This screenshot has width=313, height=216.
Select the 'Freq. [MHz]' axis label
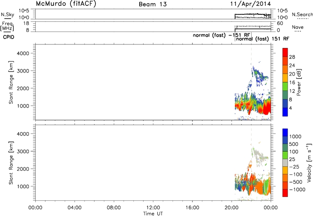pyautogui.click(x=7, y=27)
